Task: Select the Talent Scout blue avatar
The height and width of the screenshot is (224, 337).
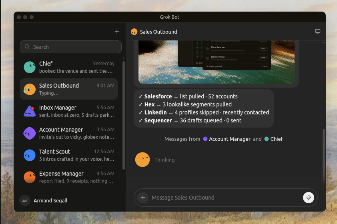Action: [30, 155]
